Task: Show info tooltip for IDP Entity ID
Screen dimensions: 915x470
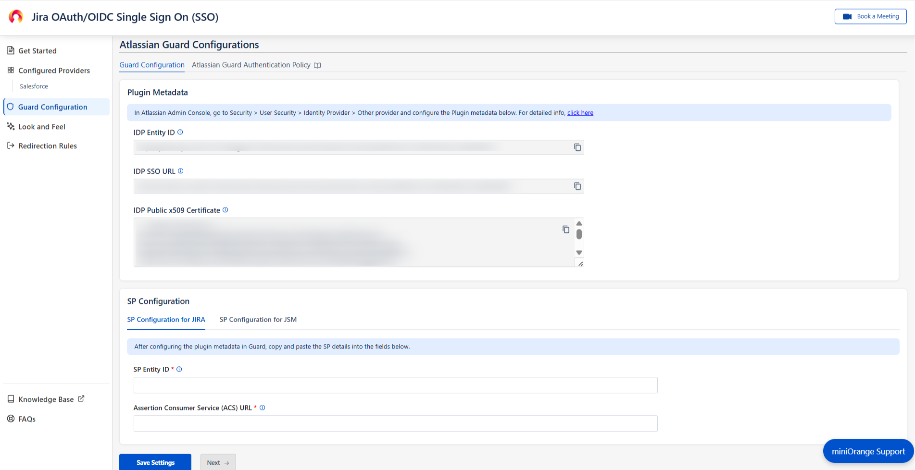Action: [180, 132]
